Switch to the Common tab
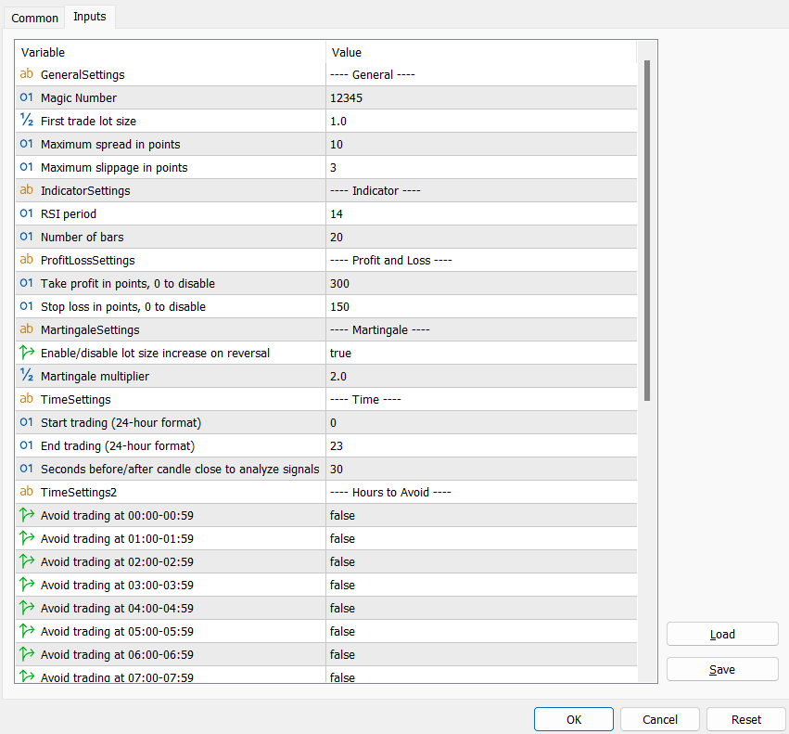Image resolution: width=789 pixels, height=734 pixels. point(34,19)
